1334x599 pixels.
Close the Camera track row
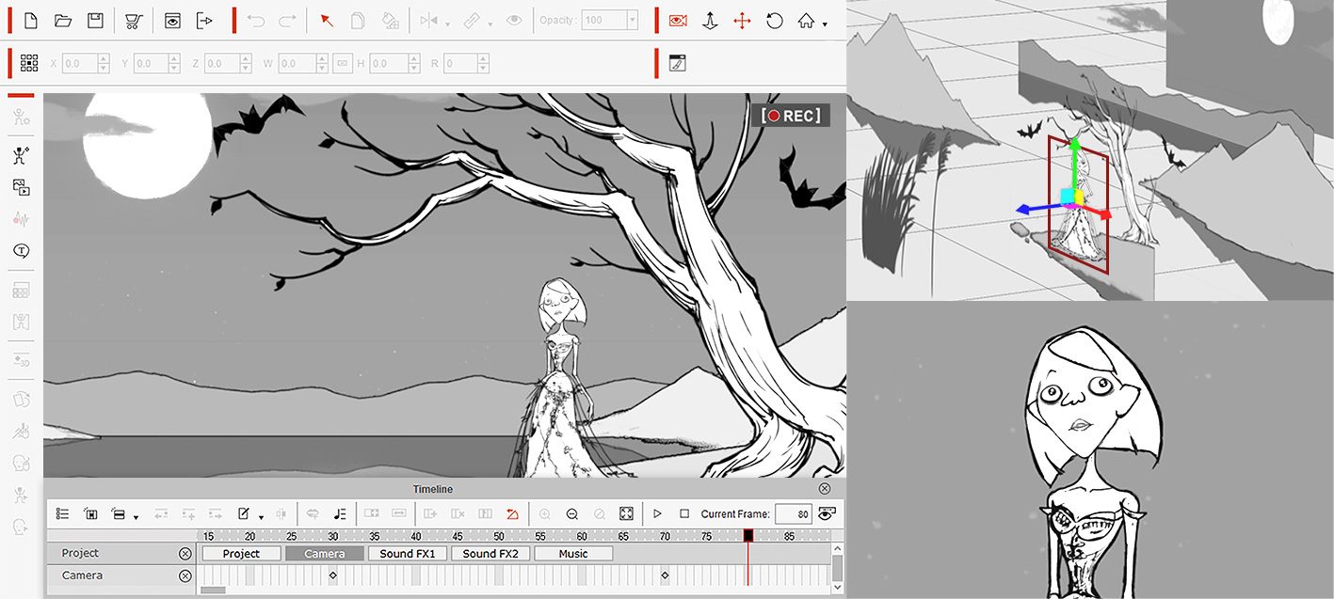pos(185,575)
